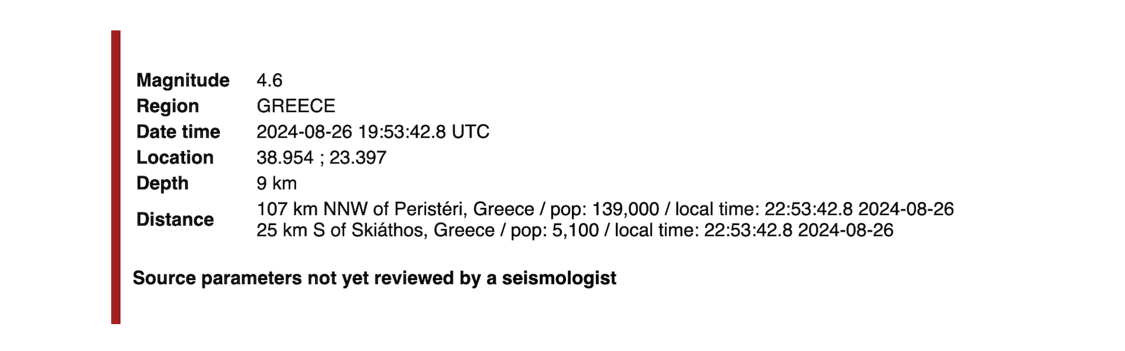The image size is (1125, 351).
Task: Click the population figure 5,100
Action: click(575, 230)
